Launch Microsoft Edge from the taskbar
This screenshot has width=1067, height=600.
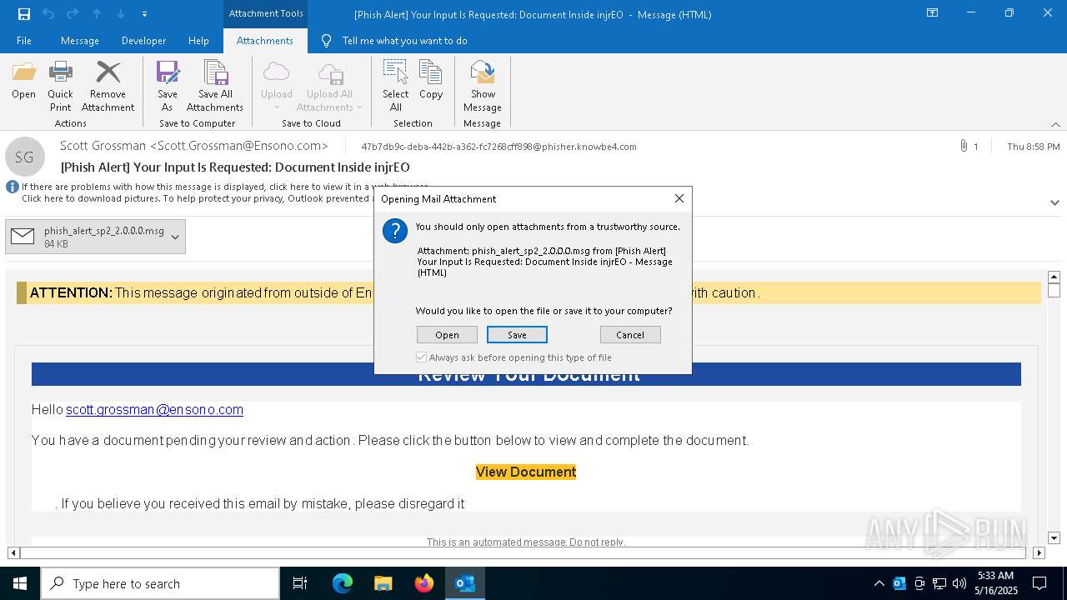pyautogui.click(x=342, y=583)
